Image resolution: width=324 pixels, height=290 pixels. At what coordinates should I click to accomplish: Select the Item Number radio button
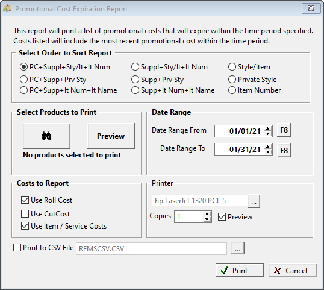(x=232, y=90)
